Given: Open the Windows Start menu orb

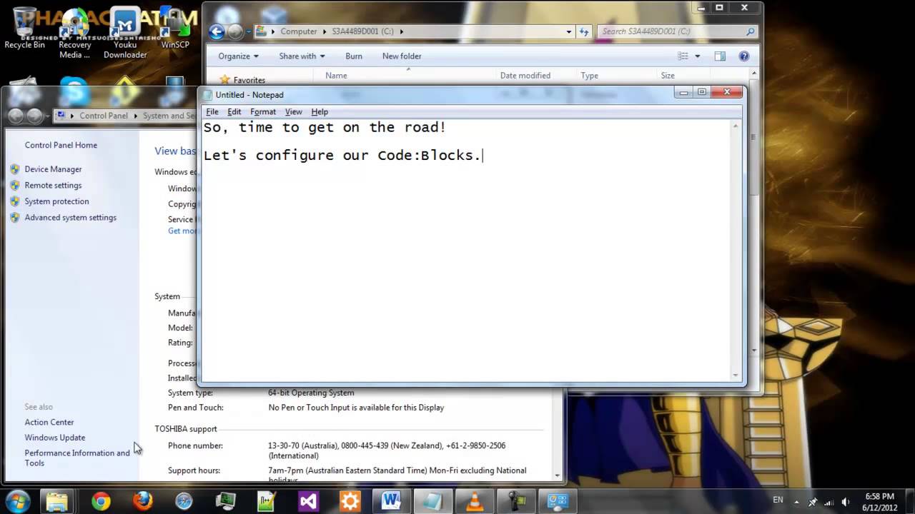Looking at the screenshot, I should (x=17, y=501).
